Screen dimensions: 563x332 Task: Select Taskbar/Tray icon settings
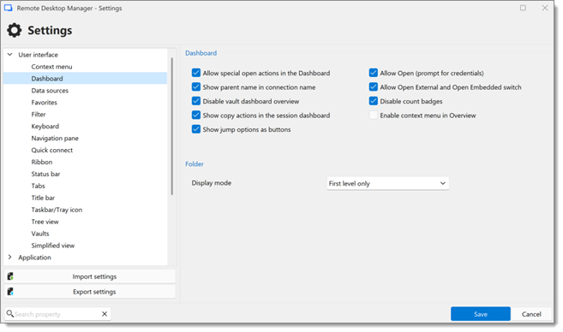[57, 210]
